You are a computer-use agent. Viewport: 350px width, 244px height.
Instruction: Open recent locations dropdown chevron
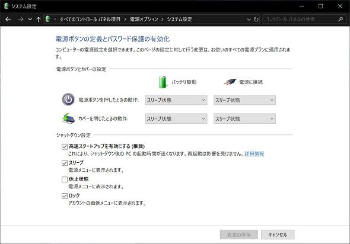pyautogui.click(x=30, y=20)
